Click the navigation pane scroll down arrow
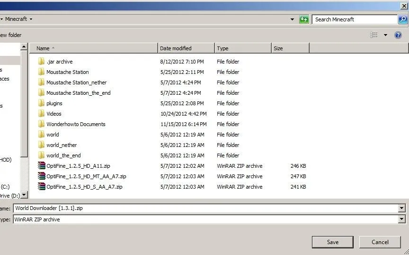The width and height of the screenshot is (409, 255). click(x=24, y=195)
